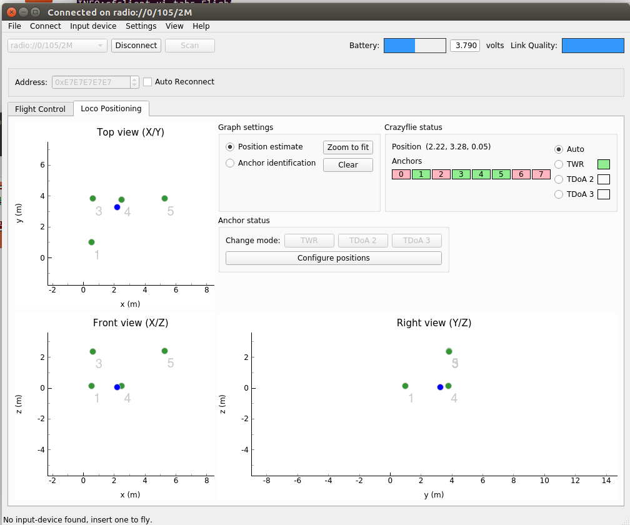Click the blue position dot in Top view

[117, 207]
